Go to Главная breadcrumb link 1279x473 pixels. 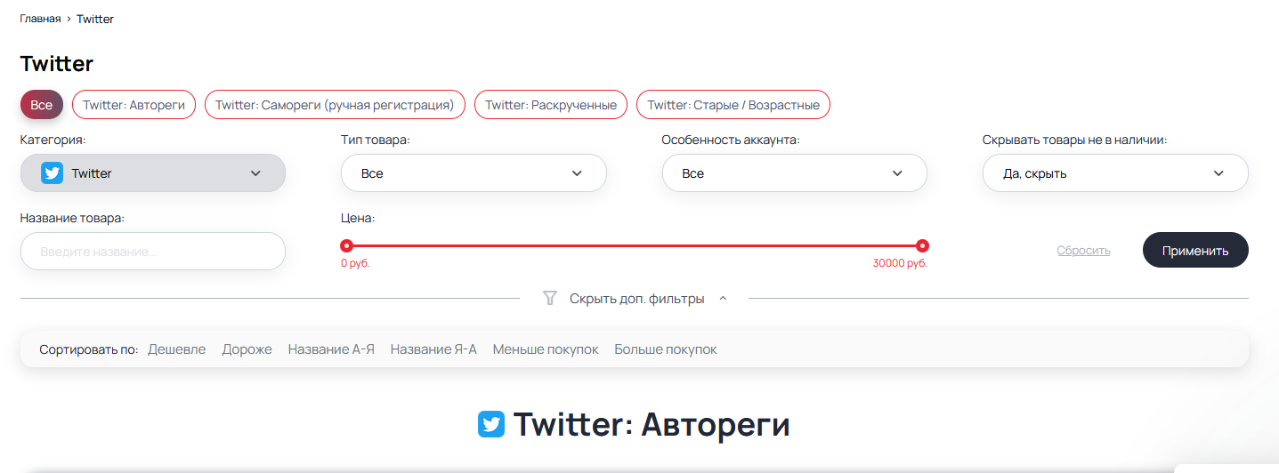pos(40,19)
